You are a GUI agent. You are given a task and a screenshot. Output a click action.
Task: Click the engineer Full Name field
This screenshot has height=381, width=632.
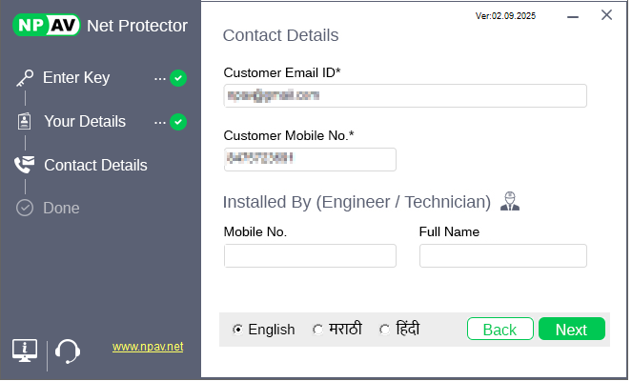point(502,255)
